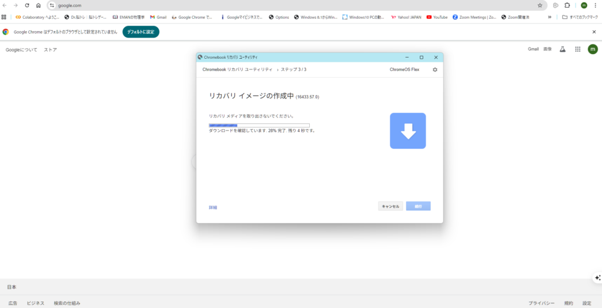Viewport: 602px width, 308px height.
Task: Expand the hidden bookmarks overflow chevron
Action: point(550,17)
